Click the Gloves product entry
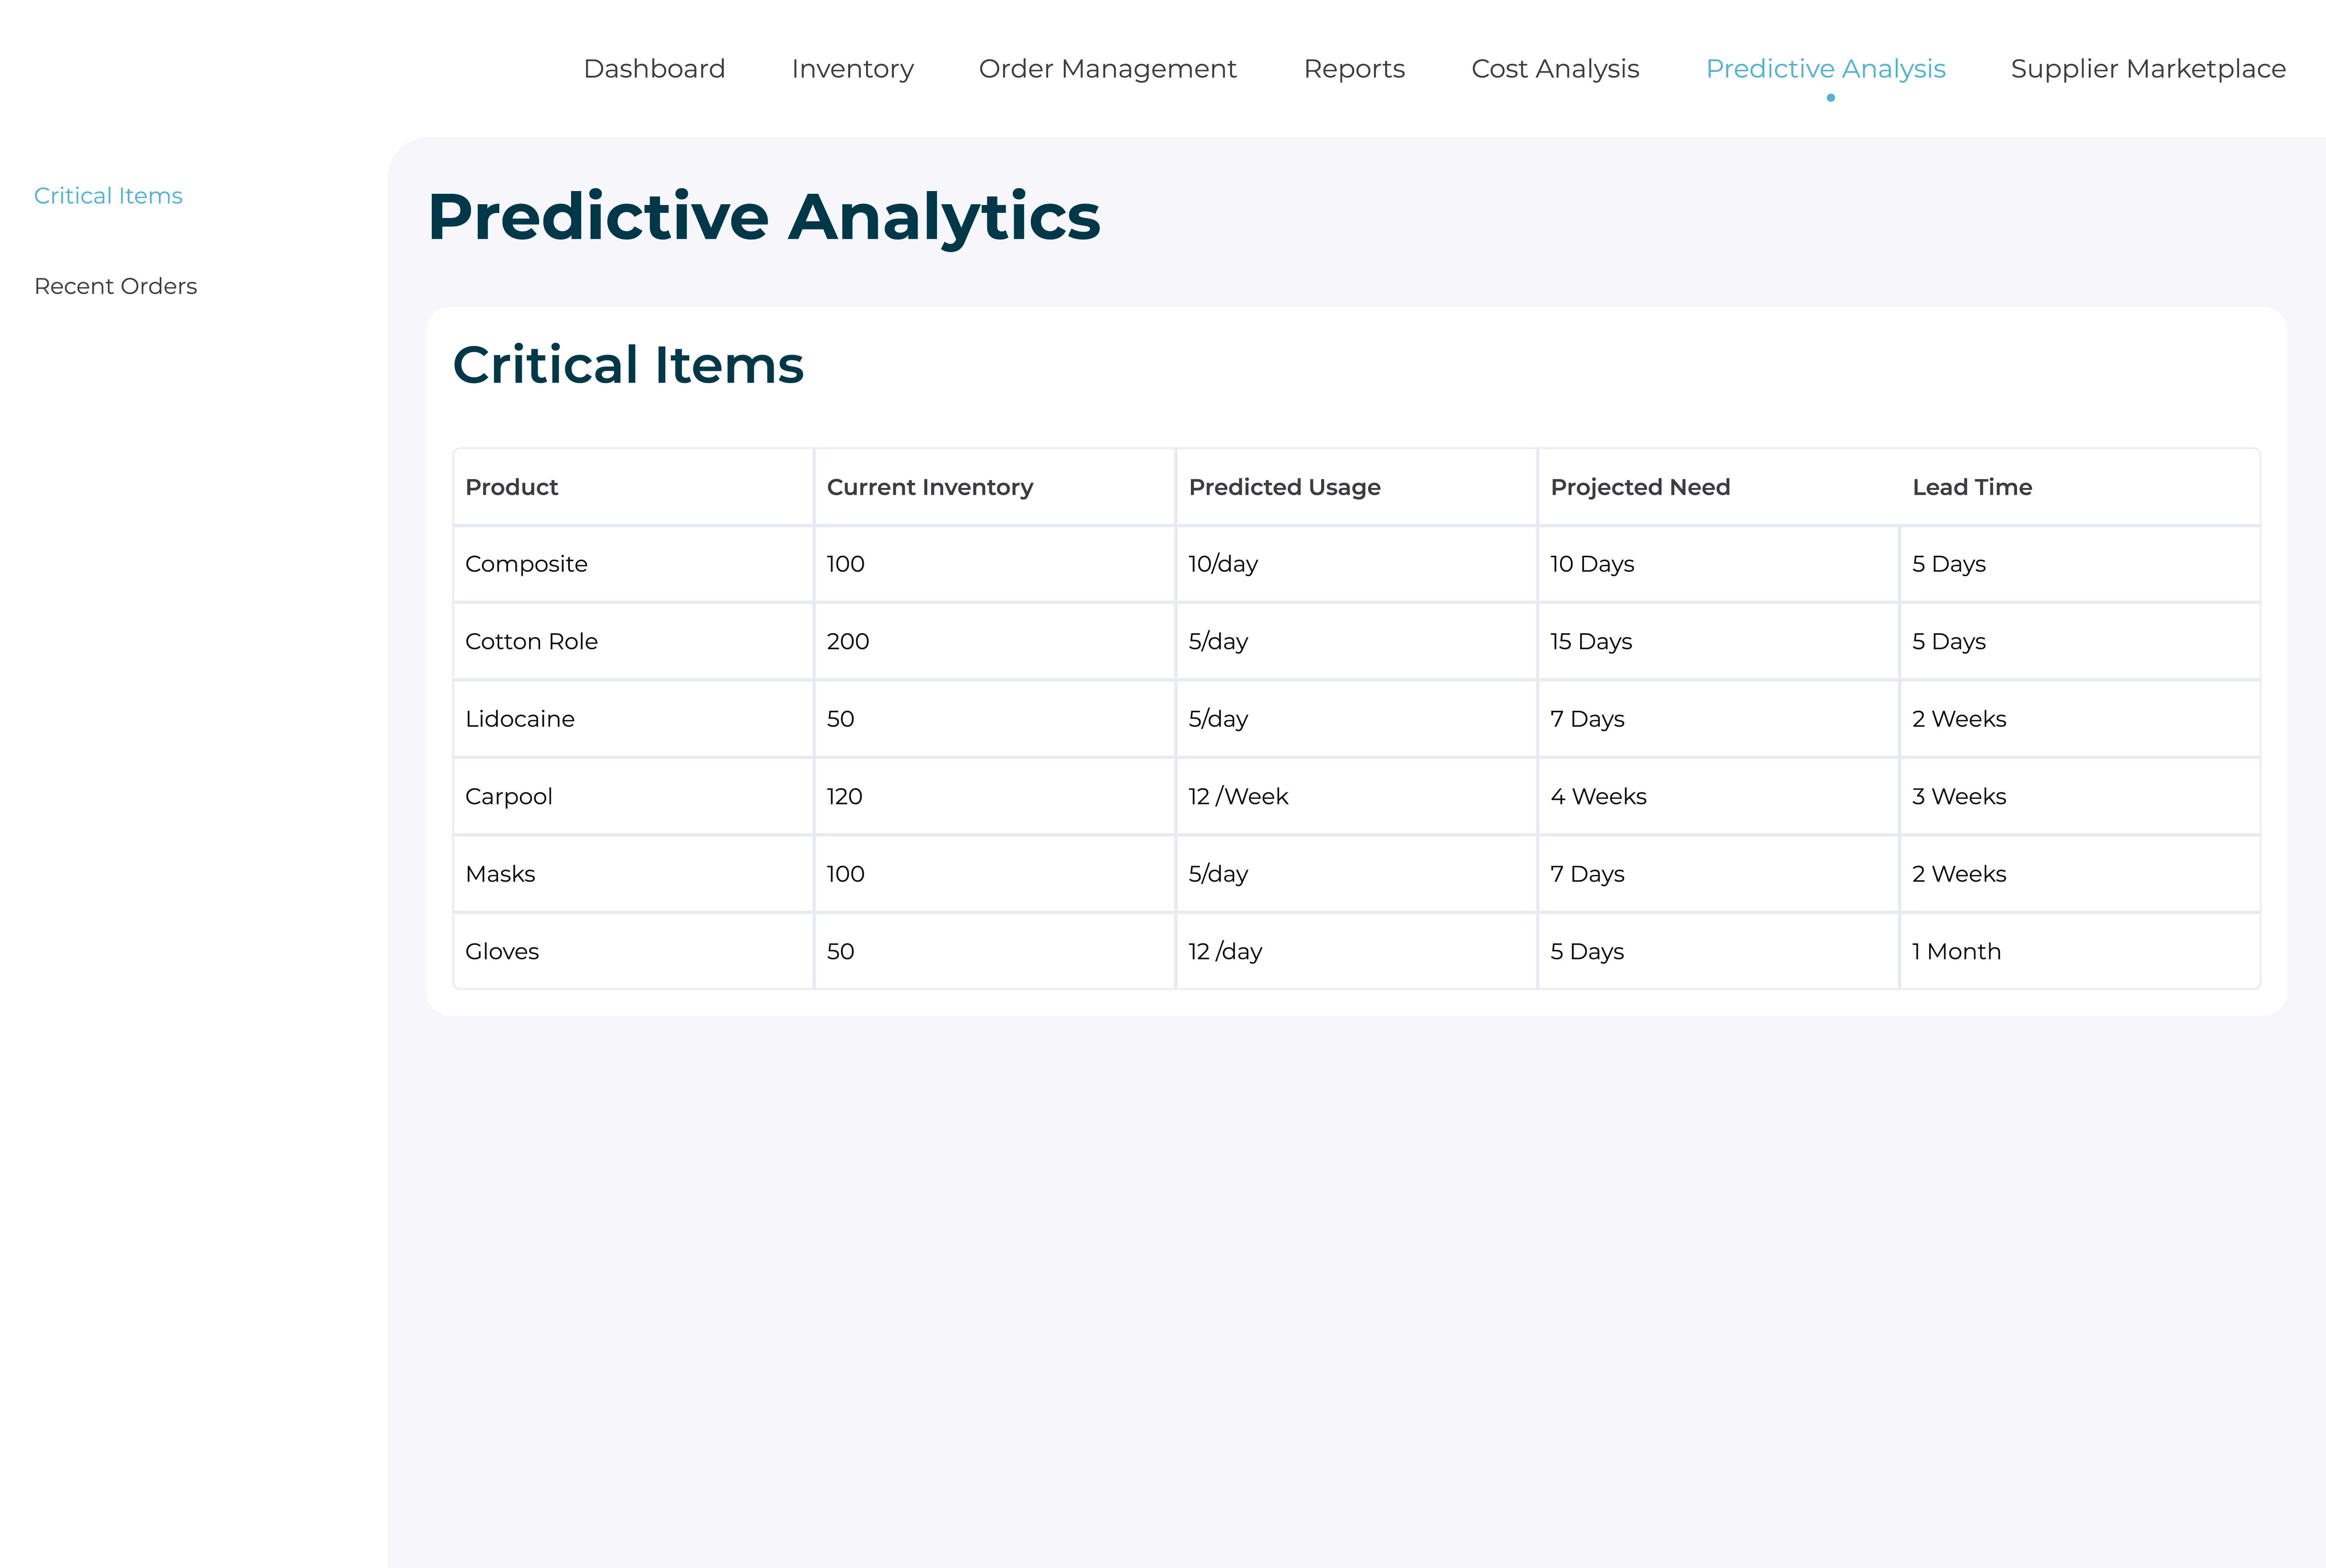 pyautogui.click(x=502, y=951)
